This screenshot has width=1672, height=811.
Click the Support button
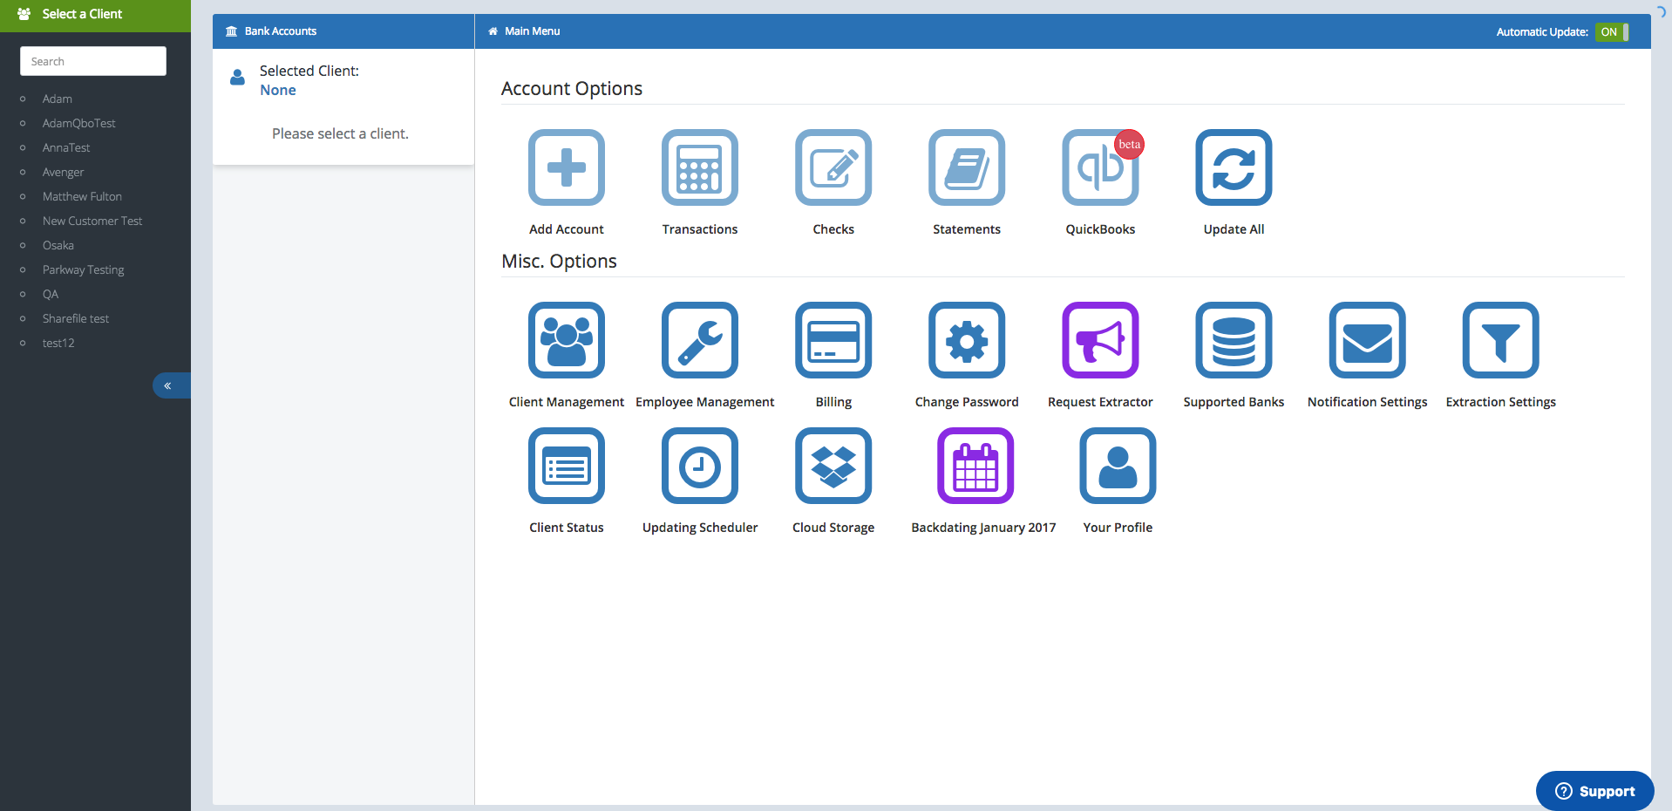1594,791
